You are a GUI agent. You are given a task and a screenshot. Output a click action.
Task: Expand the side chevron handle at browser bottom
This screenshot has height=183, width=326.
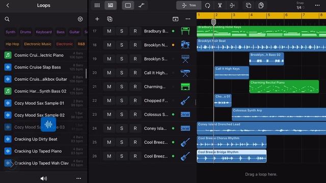click(x=11, y=165)
